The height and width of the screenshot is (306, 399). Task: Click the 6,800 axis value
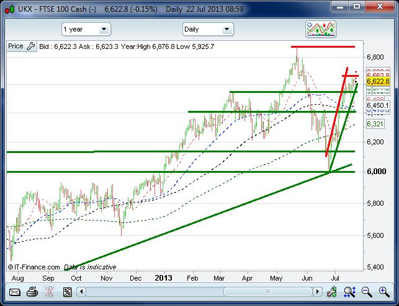click(x=375, y=57)
